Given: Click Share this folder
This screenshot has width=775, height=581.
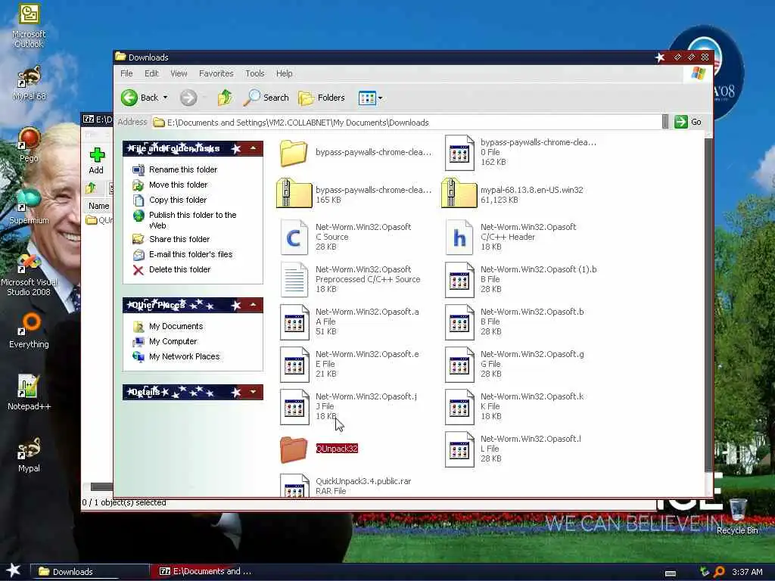Looking at the screenshot, I should (171, 239).
